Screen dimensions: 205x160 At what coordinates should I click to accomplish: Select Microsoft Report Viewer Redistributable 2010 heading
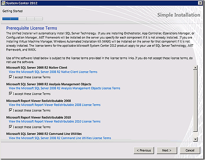point(39,117)
